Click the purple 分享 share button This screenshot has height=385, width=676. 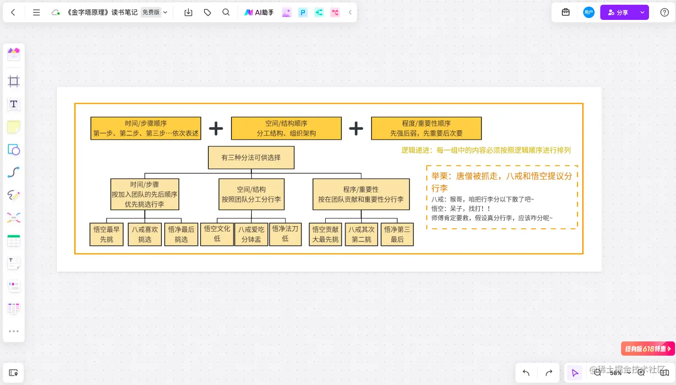[x=618, y=13]
